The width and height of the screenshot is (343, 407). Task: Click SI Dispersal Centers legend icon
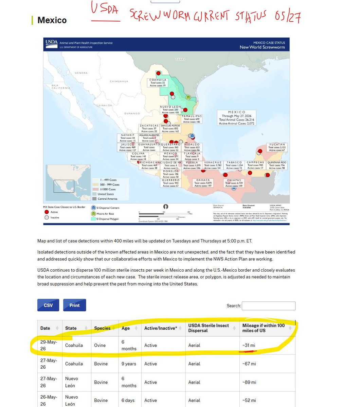click(x=93, y=208)
